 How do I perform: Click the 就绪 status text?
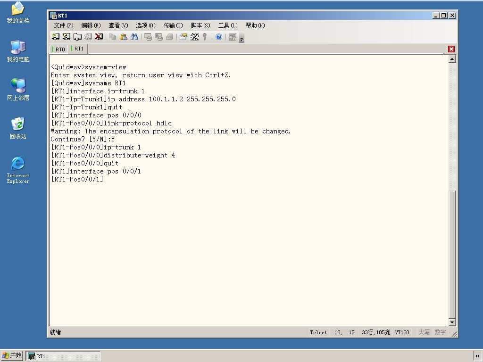[56, 332]
